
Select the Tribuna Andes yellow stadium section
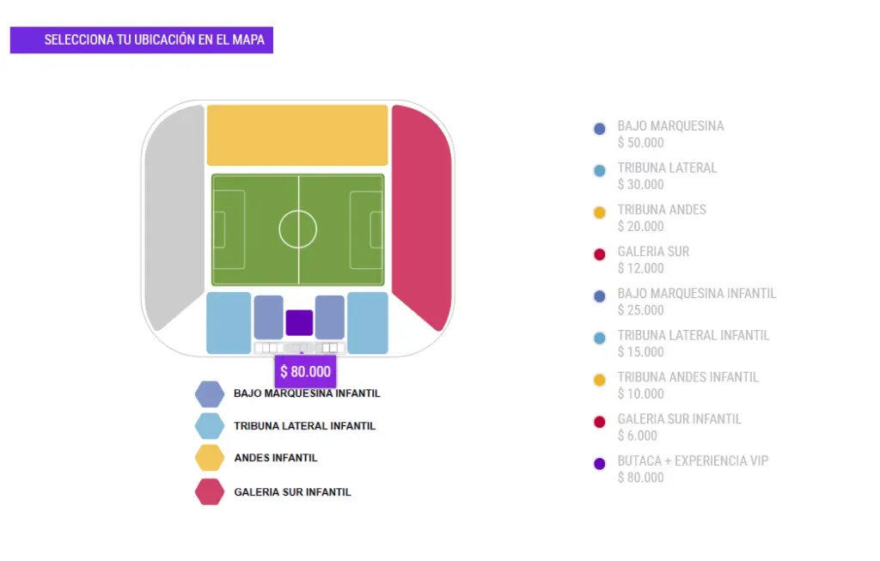pos(296,136)
